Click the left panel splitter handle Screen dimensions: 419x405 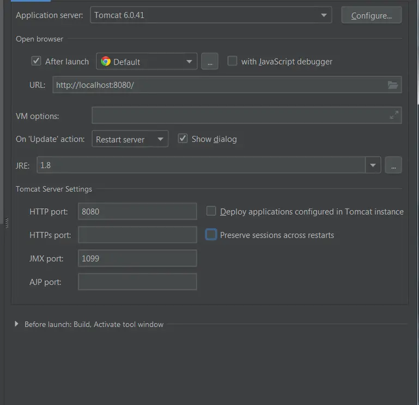pos(7,223)
